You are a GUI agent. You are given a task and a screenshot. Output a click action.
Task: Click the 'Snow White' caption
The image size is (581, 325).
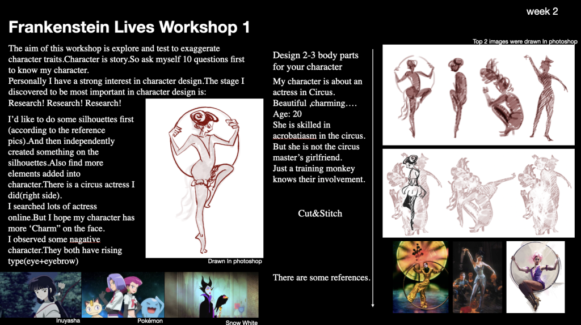pyautogui.click(x=241, y=322)
